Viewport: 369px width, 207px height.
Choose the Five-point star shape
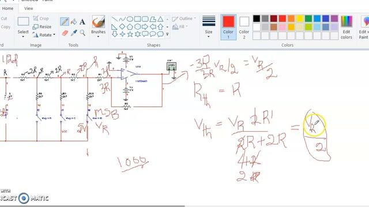130,34
